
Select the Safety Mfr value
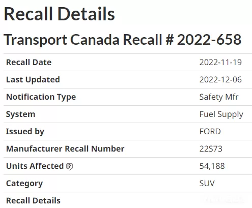tap(219, 97)
